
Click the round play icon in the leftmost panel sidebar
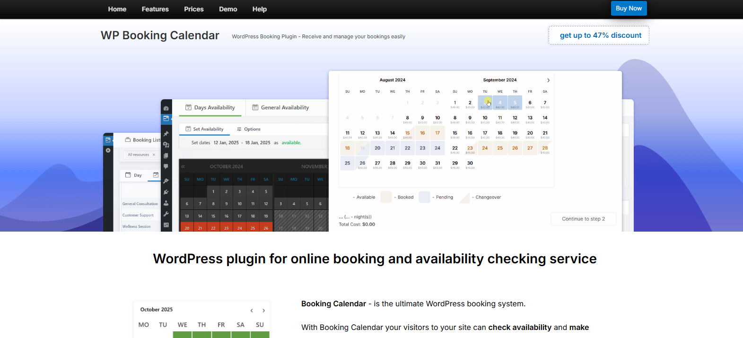point(108,150)
